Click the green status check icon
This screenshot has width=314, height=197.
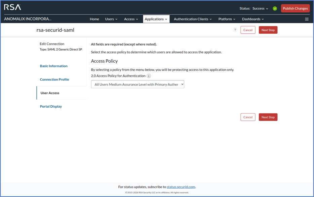[275, 8]
